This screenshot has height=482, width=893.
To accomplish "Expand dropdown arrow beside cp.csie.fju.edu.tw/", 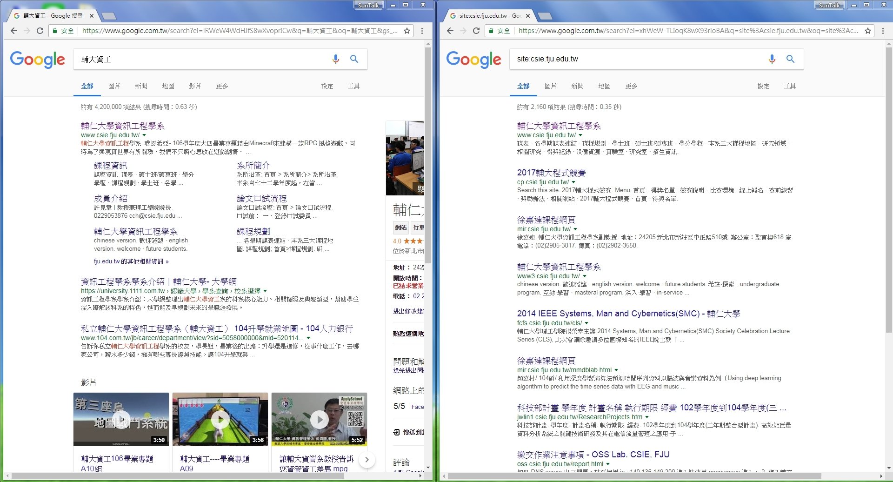I will [x=573, y=182].
